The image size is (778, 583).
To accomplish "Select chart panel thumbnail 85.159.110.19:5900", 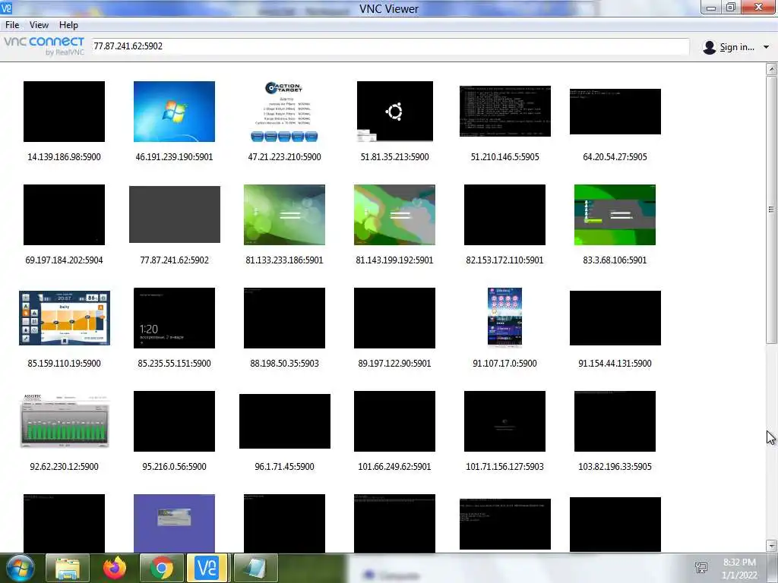I will 65,318.
